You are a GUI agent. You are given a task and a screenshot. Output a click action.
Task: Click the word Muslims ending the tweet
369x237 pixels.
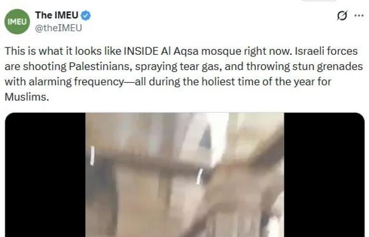(25, 97)
